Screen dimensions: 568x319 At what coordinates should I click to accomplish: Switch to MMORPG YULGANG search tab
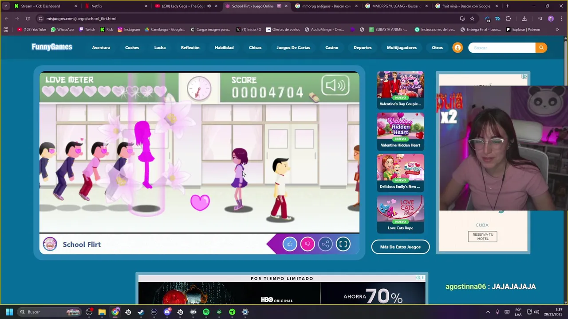click(x=397, y=6)
